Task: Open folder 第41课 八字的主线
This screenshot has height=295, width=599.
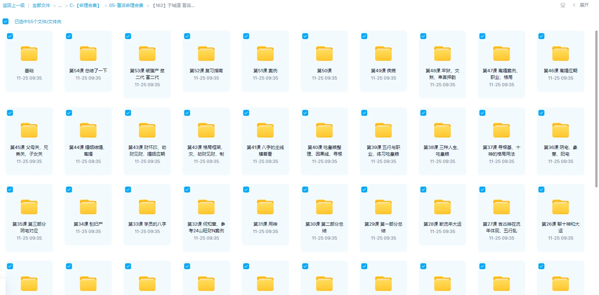Action: click(x=265, y=130)
